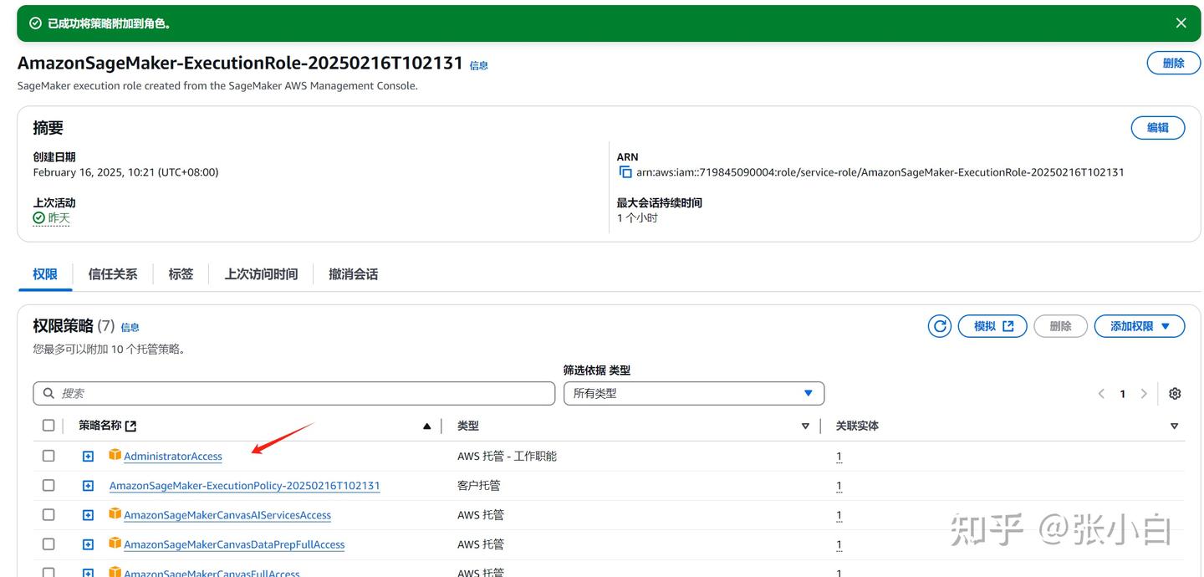Go to next page of policies
Image resolution: width=1204 pixels, height=577 pixels.
[x=1145, y=394]
